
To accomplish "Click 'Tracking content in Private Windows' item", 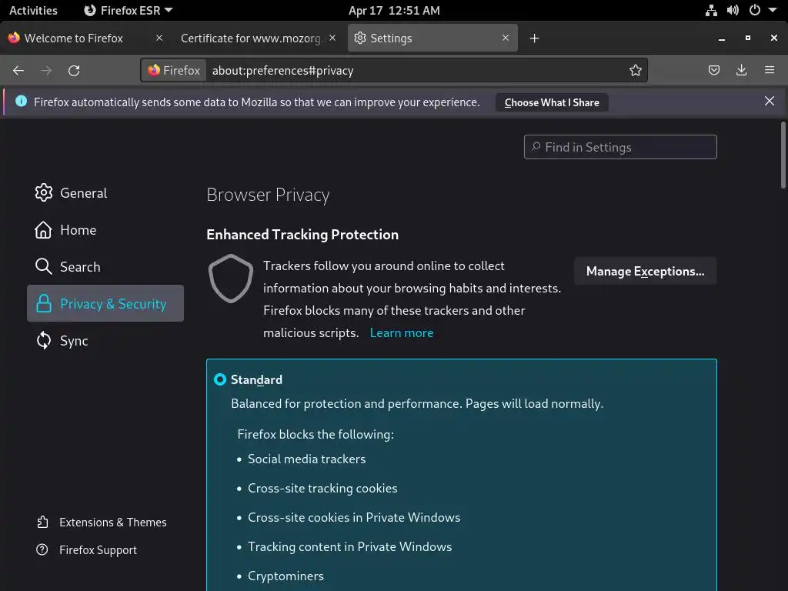I will click(x=350, y=546).
